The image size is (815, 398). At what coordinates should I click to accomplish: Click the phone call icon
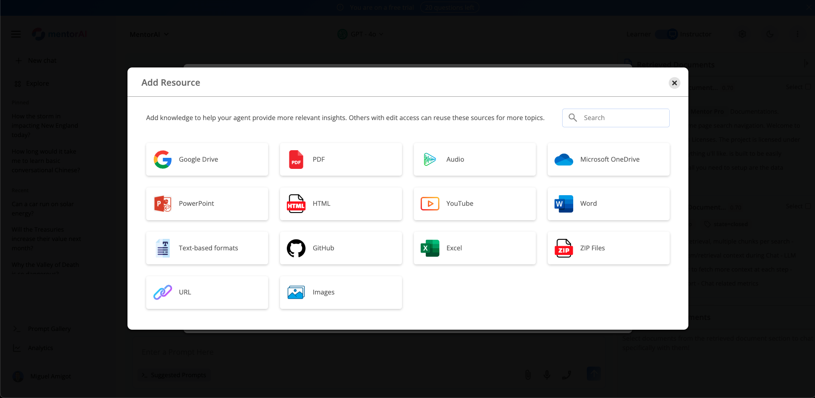tap(566, 375)
